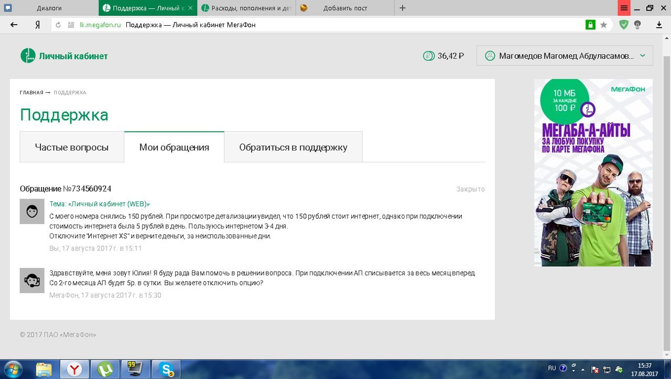The width and height of the screenshot is (671, 379).
Task: Click the © 2017 ПАО «МегаФон» footer
Action: tap(58, 334)
